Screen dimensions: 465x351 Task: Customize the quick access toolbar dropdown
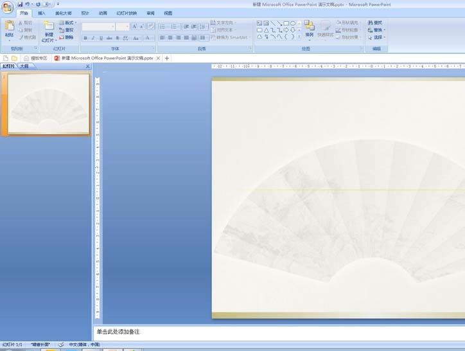(x=58, y=4)
